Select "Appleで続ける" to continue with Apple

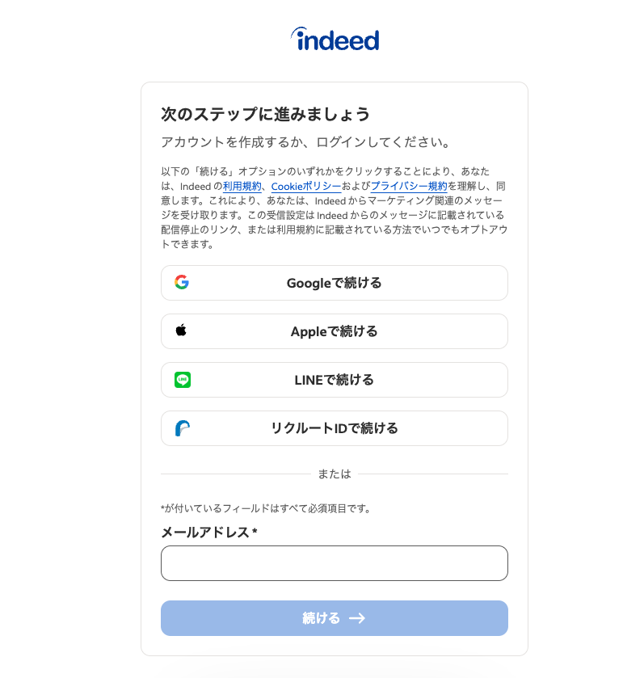(x=334, y=331)
